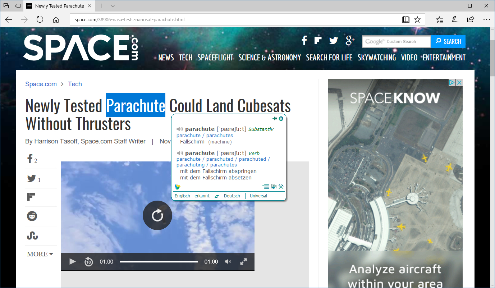Play pronunciation for parachute noun
This screenshot has height=288, width=495.
coord(179,129)
